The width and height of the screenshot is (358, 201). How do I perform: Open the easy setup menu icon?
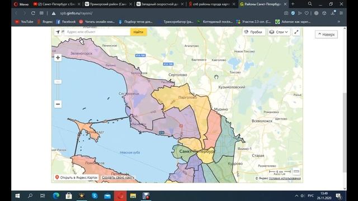coord(341,13)
